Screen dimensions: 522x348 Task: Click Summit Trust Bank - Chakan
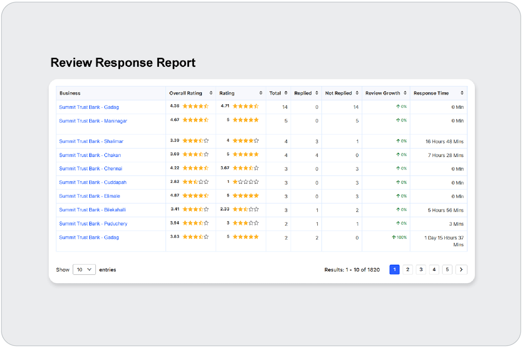point(90,155)
